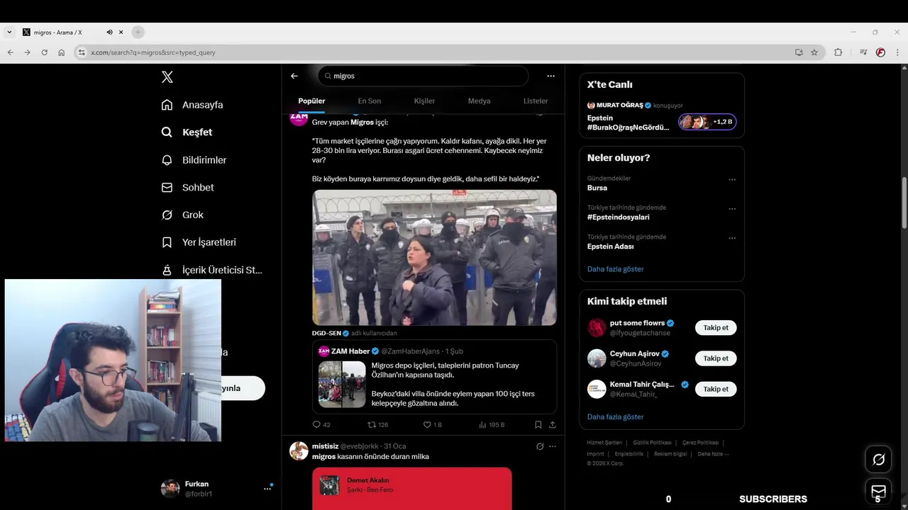The width and height of the screenshot is (908, 510).
Task: Mute the migros tab audio
Action: click(109, 33)
